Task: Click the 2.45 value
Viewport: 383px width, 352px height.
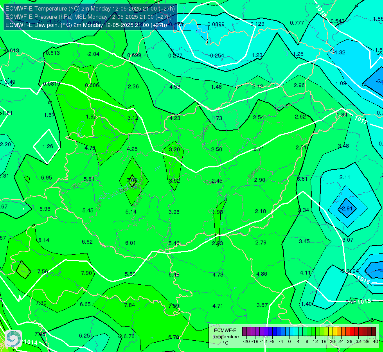Action: [217, 181]
